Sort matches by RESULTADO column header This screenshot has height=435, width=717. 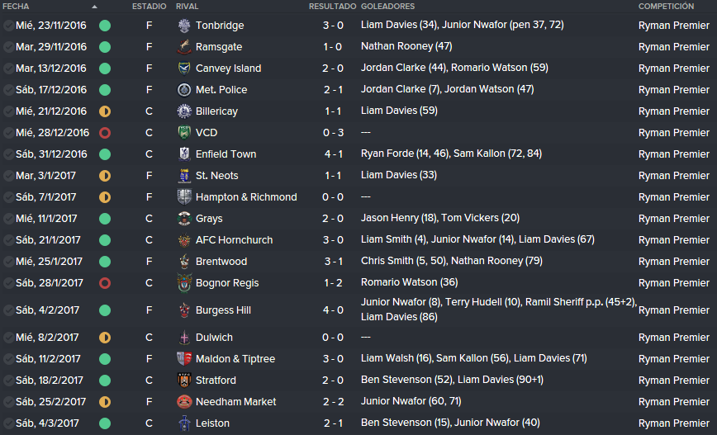click(332, 7)
